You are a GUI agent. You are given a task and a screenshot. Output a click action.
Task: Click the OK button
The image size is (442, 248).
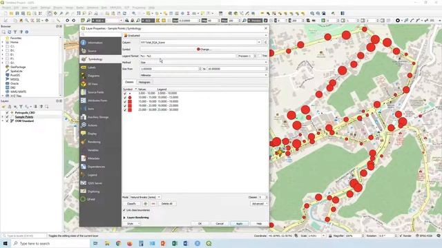point(200,223)
